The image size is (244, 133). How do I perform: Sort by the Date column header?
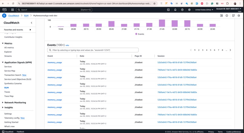(82, 56)
